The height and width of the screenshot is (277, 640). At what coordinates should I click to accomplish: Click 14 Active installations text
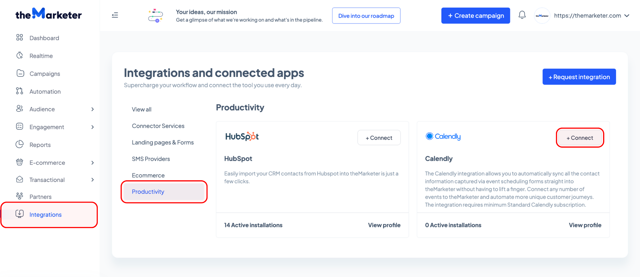pos(253,225)
